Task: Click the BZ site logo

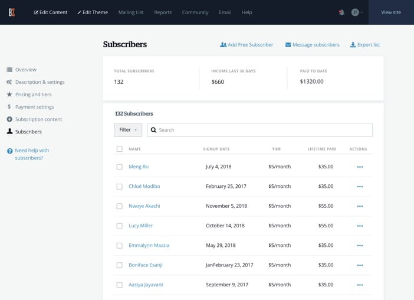Action: tap(12, 12)
